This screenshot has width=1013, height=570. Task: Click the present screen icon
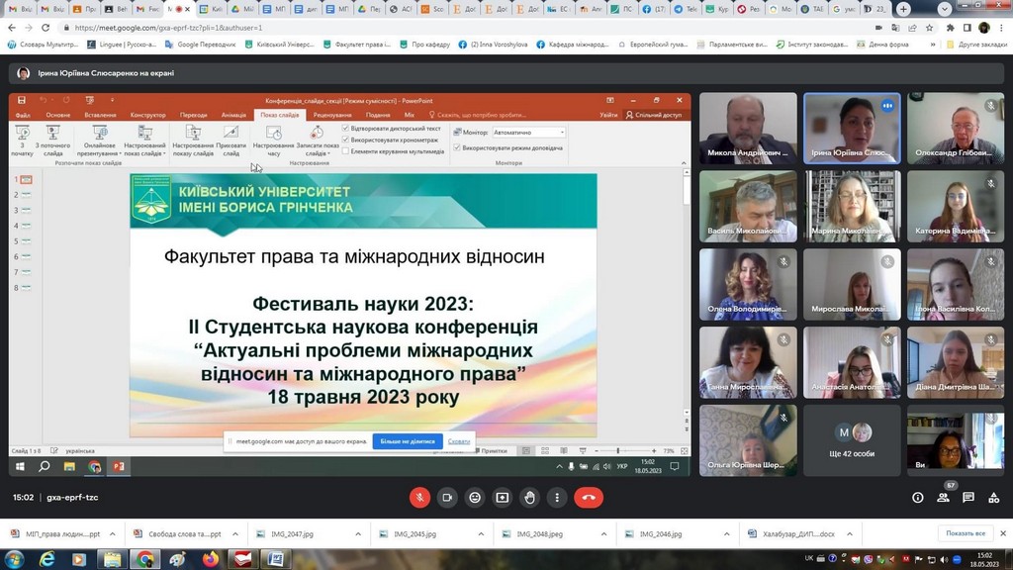[x=503, y=498]
